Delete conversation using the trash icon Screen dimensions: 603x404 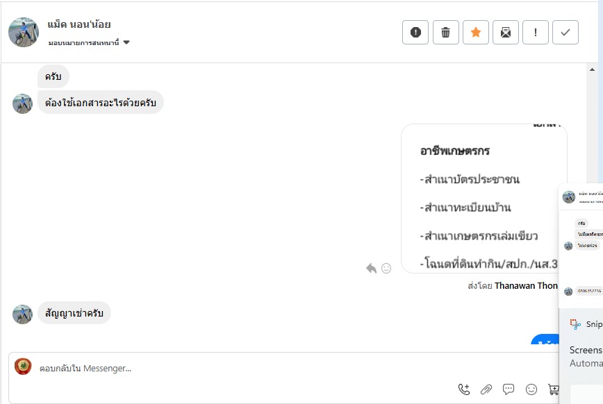click(x=446, y=32)
